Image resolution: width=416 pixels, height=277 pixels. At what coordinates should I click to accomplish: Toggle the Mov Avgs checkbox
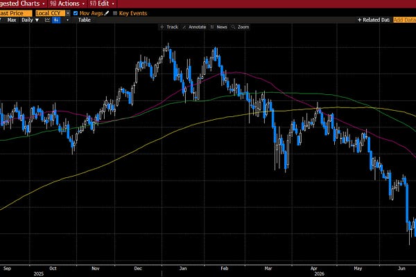point(76,13)
